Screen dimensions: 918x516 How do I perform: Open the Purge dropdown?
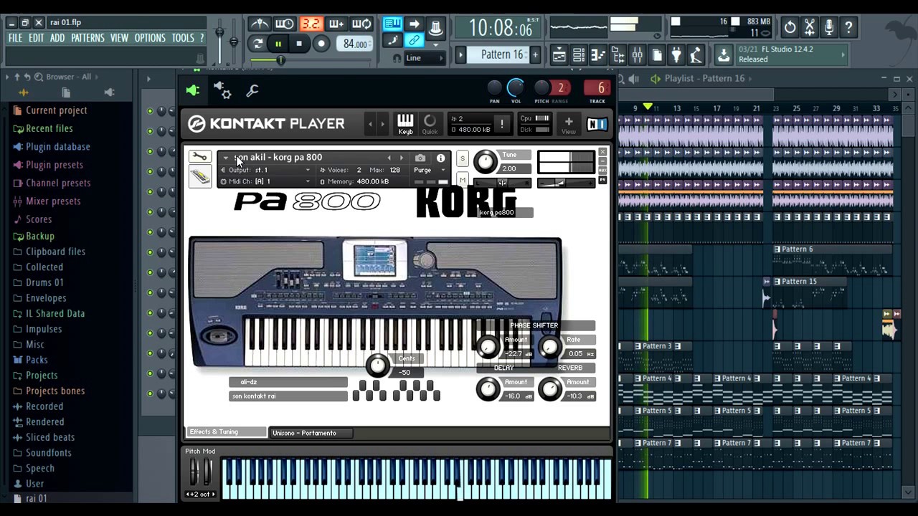428,170
